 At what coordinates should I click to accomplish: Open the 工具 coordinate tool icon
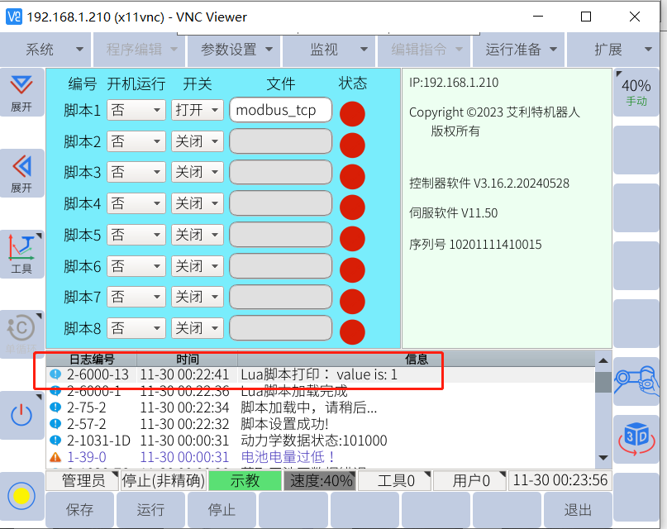click(x=21, y=253)
